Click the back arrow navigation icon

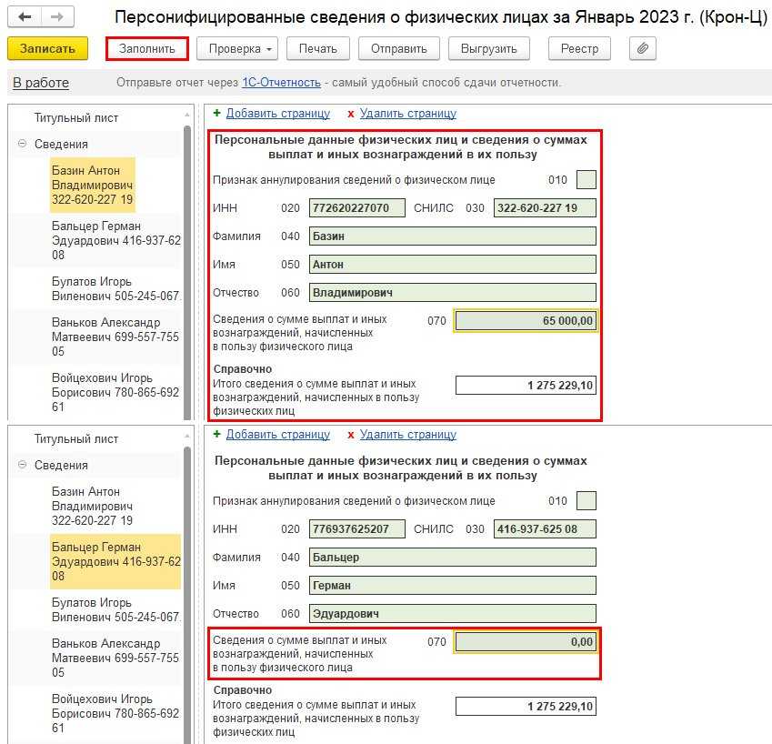point(25,17)
